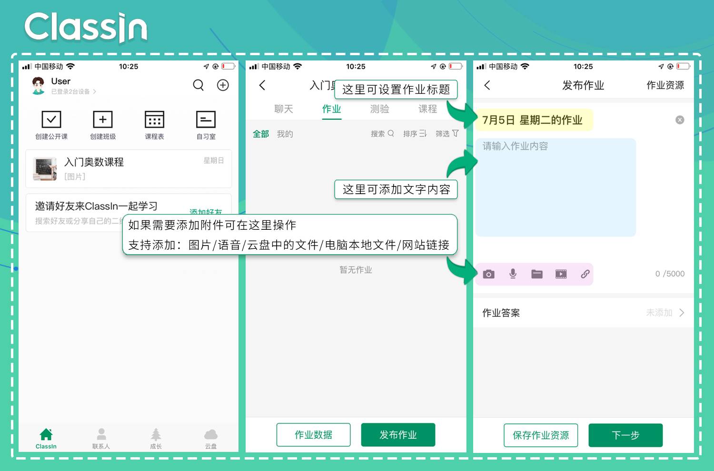
Task: Attach a local file via film icon
Action: click(x=561, y=274)
